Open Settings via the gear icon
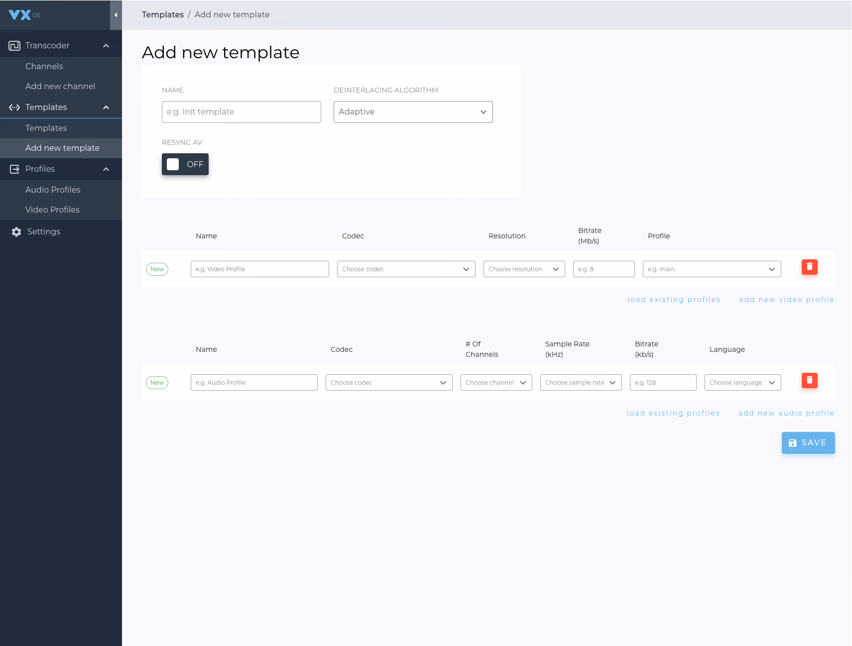This screenshot has height=646, width=852. (x=16, y=232)
